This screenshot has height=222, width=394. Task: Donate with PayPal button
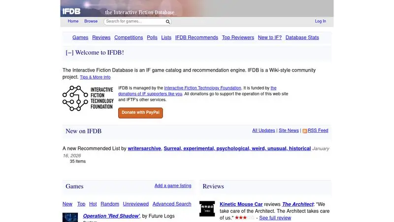pyautogui.click(x=140, y=113)
